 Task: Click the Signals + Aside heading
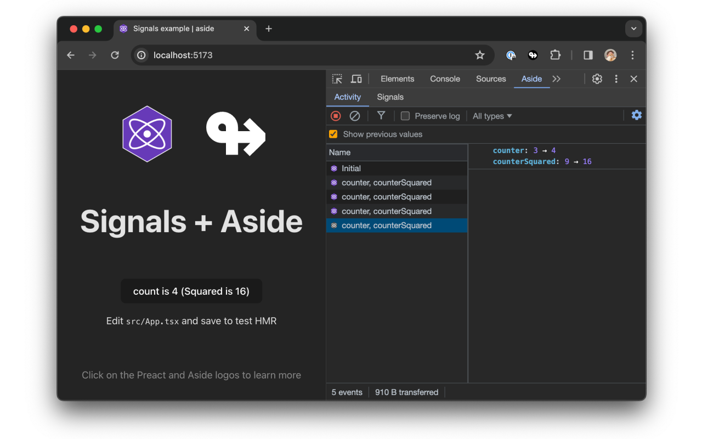click(x=191, y=221)
